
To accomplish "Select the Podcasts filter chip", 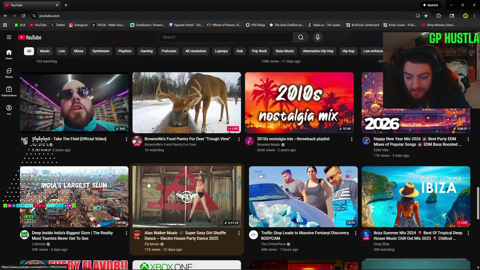I will coord(169,51).
